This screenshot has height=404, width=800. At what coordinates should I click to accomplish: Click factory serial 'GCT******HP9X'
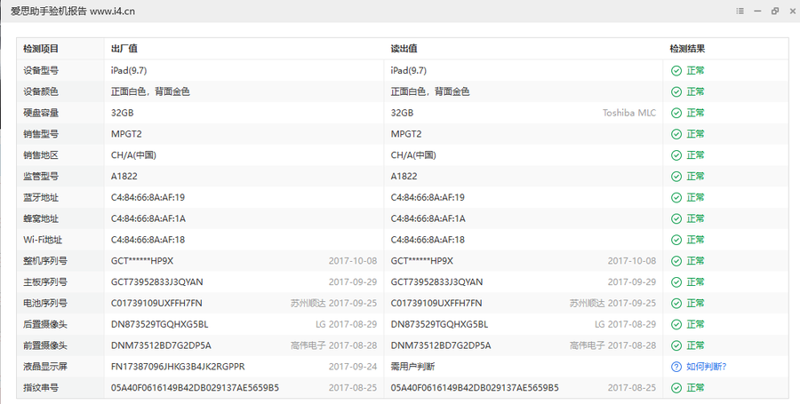coord(142,261)
